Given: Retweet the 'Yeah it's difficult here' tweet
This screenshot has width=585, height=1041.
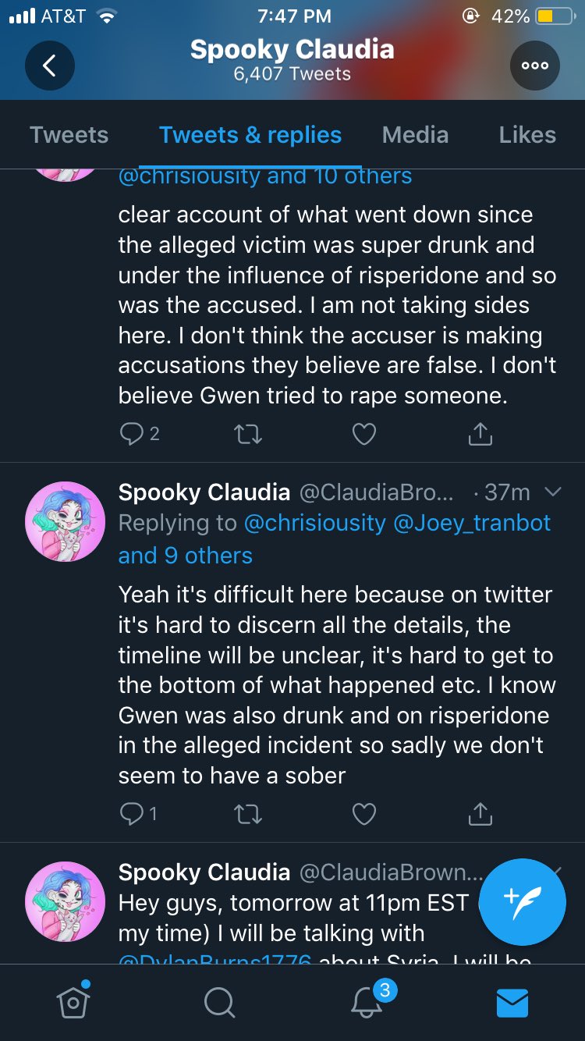Looking at the screenshot, I should pos(248,814).
